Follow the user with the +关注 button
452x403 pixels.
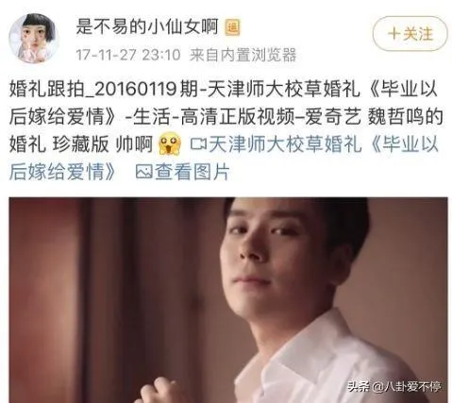coord(410,34)
